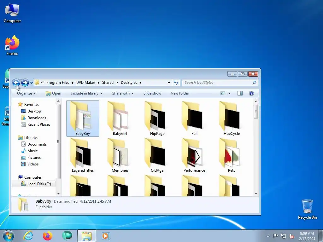Expand the arrow after DVD Maker
The image size is (323, 242).
click(x=98, y=83)
